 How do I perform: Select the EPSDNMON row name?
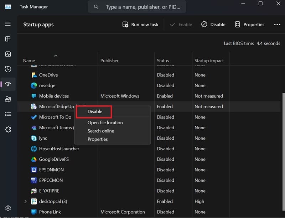pos(51,170)
